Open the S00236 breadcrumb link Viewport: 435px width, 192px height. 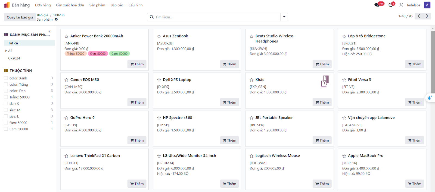[x=59, y=15]
